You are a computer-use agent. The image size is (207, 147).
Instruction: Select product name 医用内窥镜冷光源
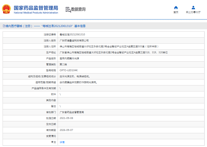point(69,58)
